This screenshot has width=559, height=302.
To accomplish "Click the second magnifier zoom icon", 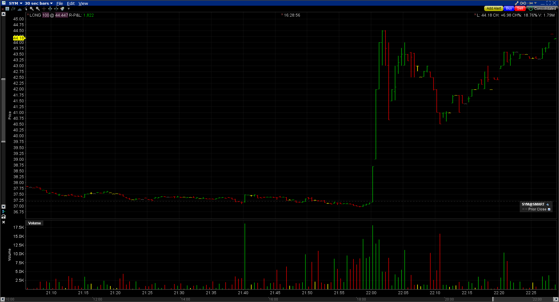I will (38, 9).
